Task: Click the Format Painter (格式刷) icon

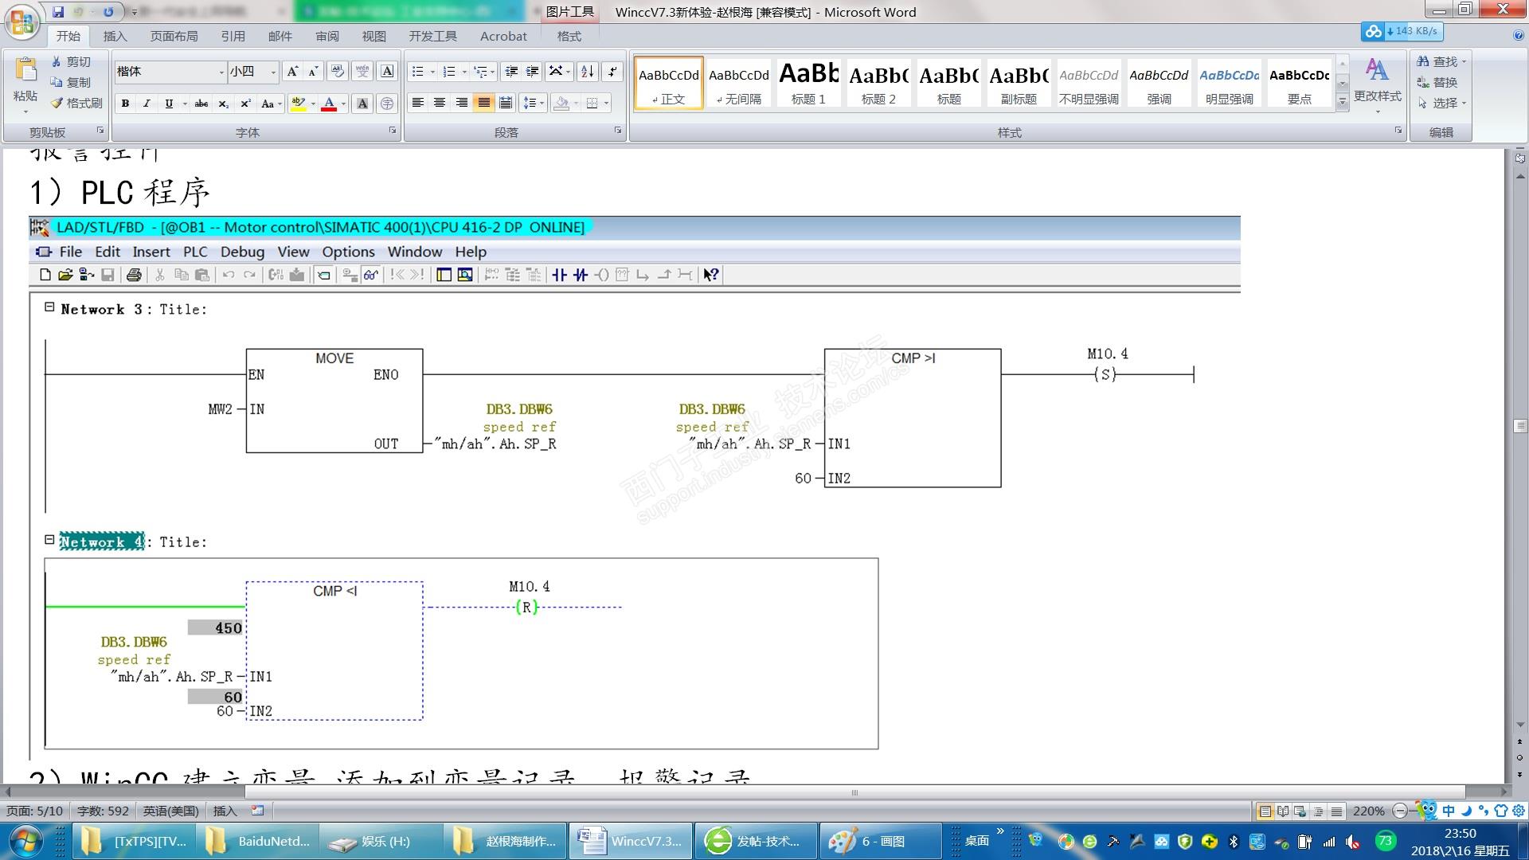Action: 57,103
